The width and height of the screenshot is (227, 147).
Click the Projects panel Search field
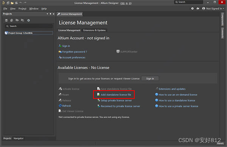click(29, 26)
